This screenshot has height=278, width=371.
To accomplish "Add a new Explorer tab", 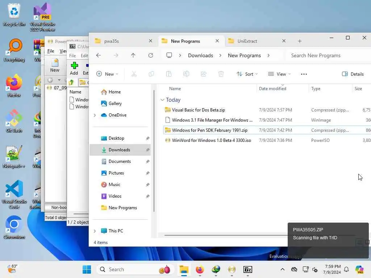I will pyautogui.click(x=300, y=41).
